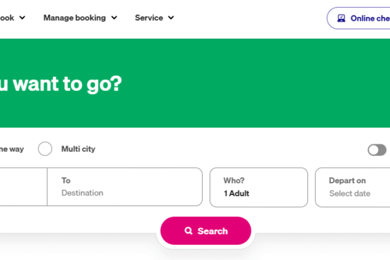
Task: Click the Online check-in button
Action: [361, 18]
